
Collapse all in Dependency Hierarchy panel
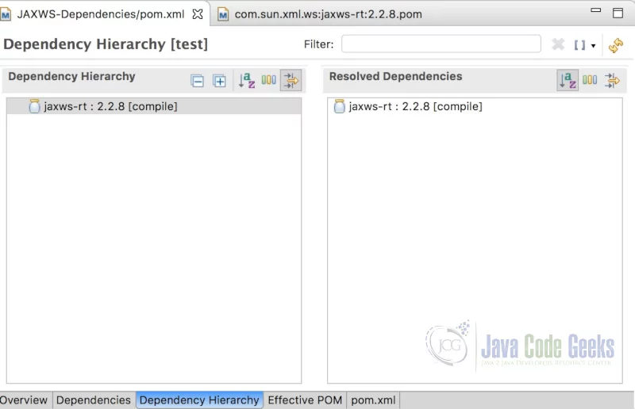[x=197, y=81]
